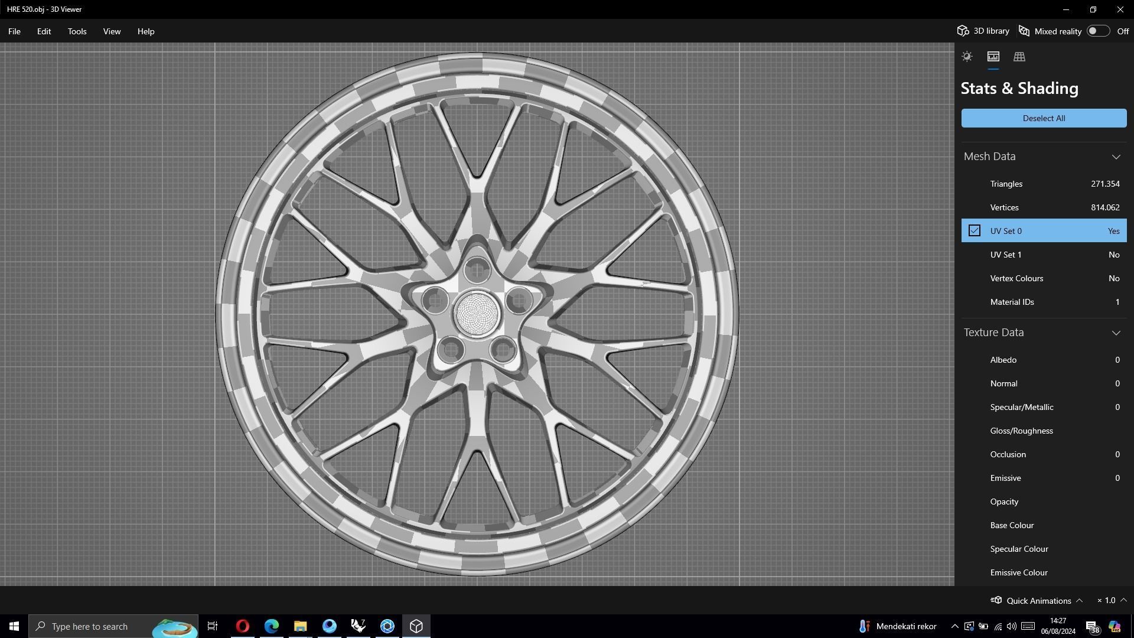Select the Vertex Colours row
This screenshot has height=638, width=1134.
[1044, 278]
